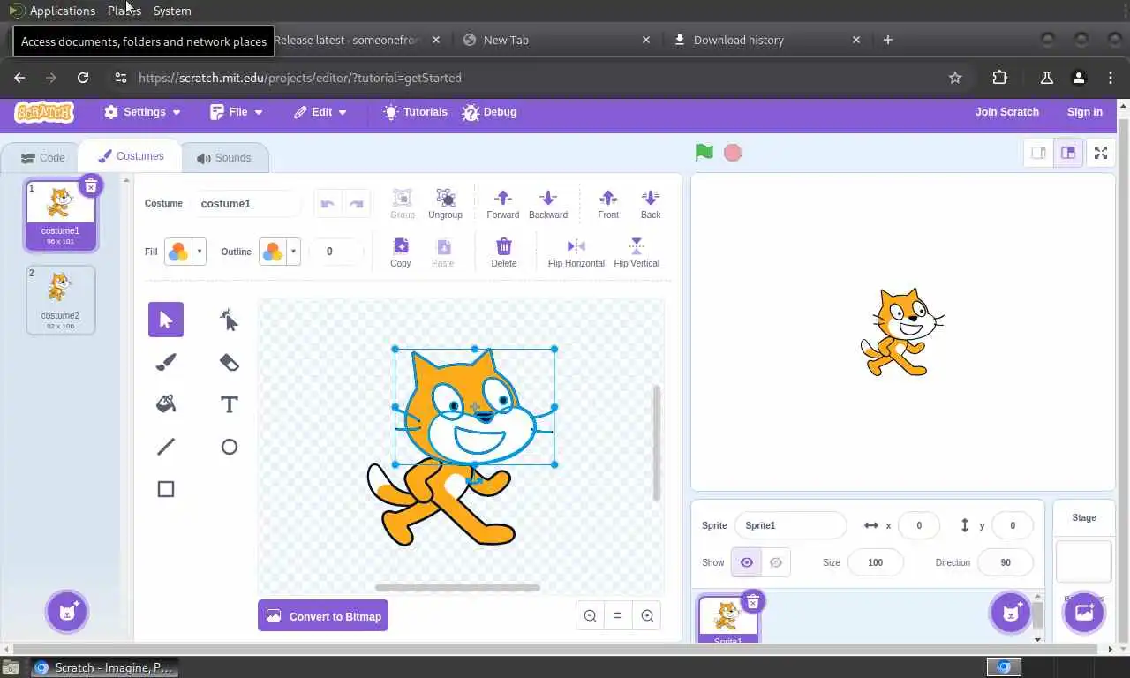Click the Choose a Backdrop button
Viewport: 1130px width, 678px height.
(x=1084, y=612)
